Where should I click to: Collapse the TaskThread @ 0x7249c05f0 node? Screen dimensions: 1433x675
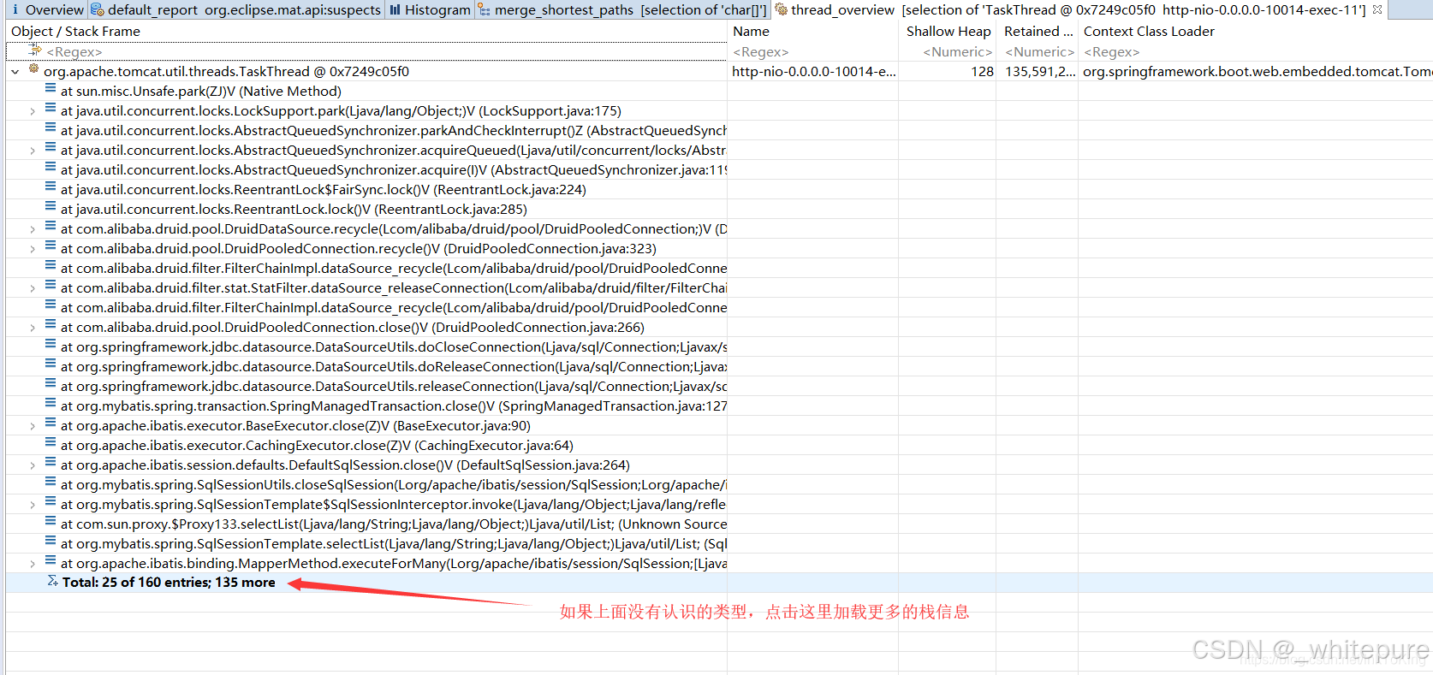15,72
